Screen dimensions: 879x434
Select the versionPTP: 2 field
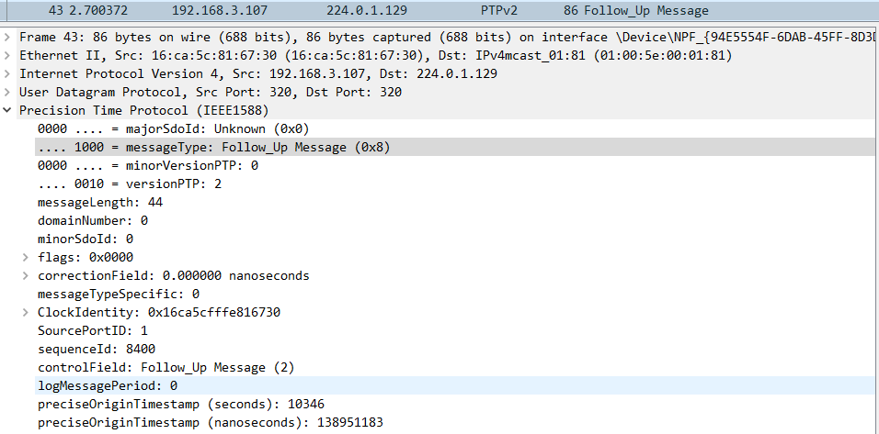click(x=454, y=184)
